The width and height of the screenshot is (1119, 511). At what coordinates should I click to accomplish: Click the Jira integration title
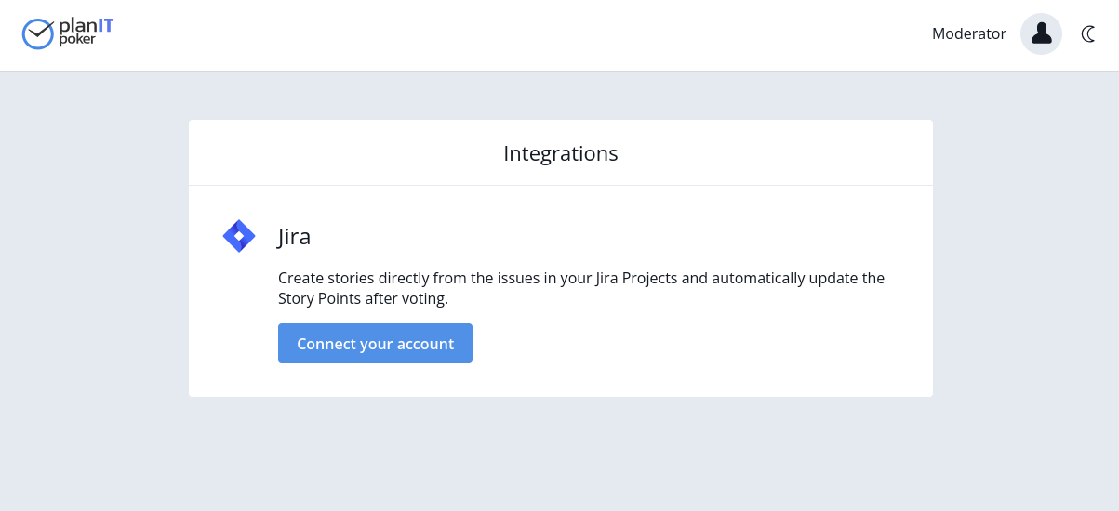(x=294, y=237)
